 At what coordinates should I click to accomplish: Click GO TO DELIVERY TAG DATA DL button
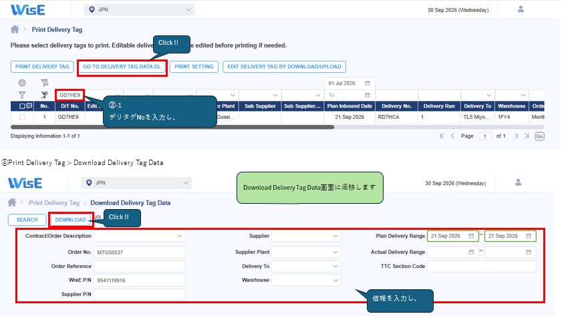coord(122,67)
